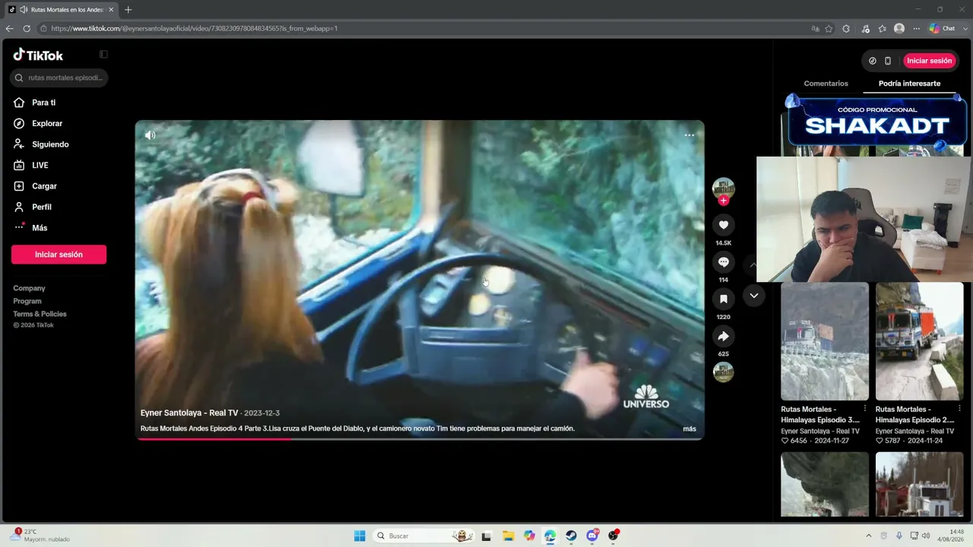Mute the video with the speaker icon

[x=151, y=135]
